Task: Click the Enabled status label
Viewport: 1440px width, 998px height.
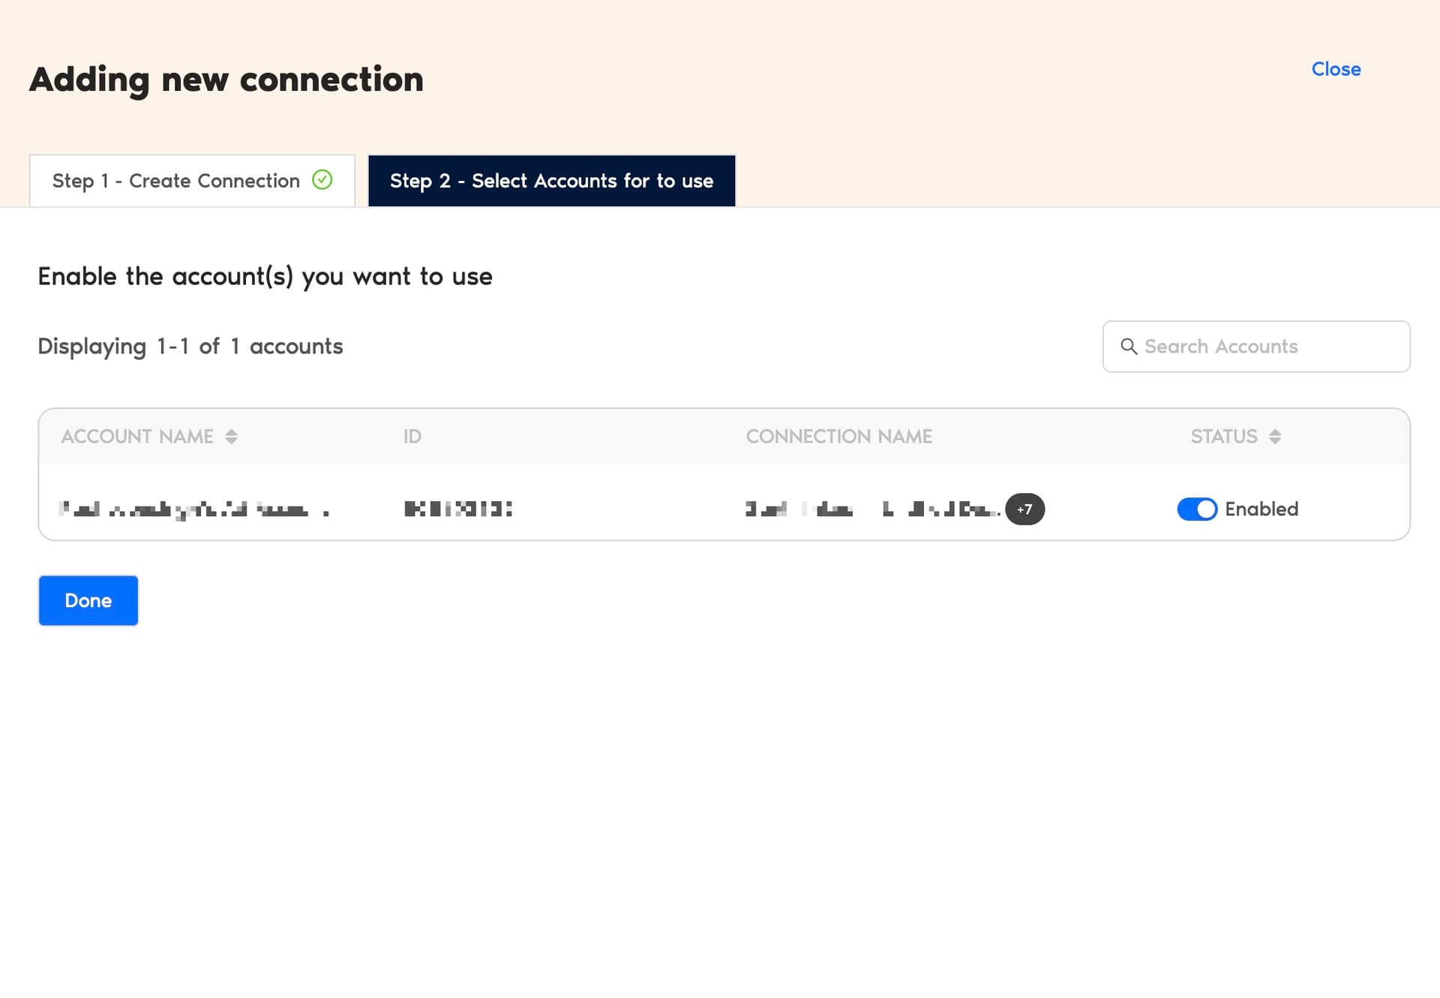Action: coord(1261,509)
